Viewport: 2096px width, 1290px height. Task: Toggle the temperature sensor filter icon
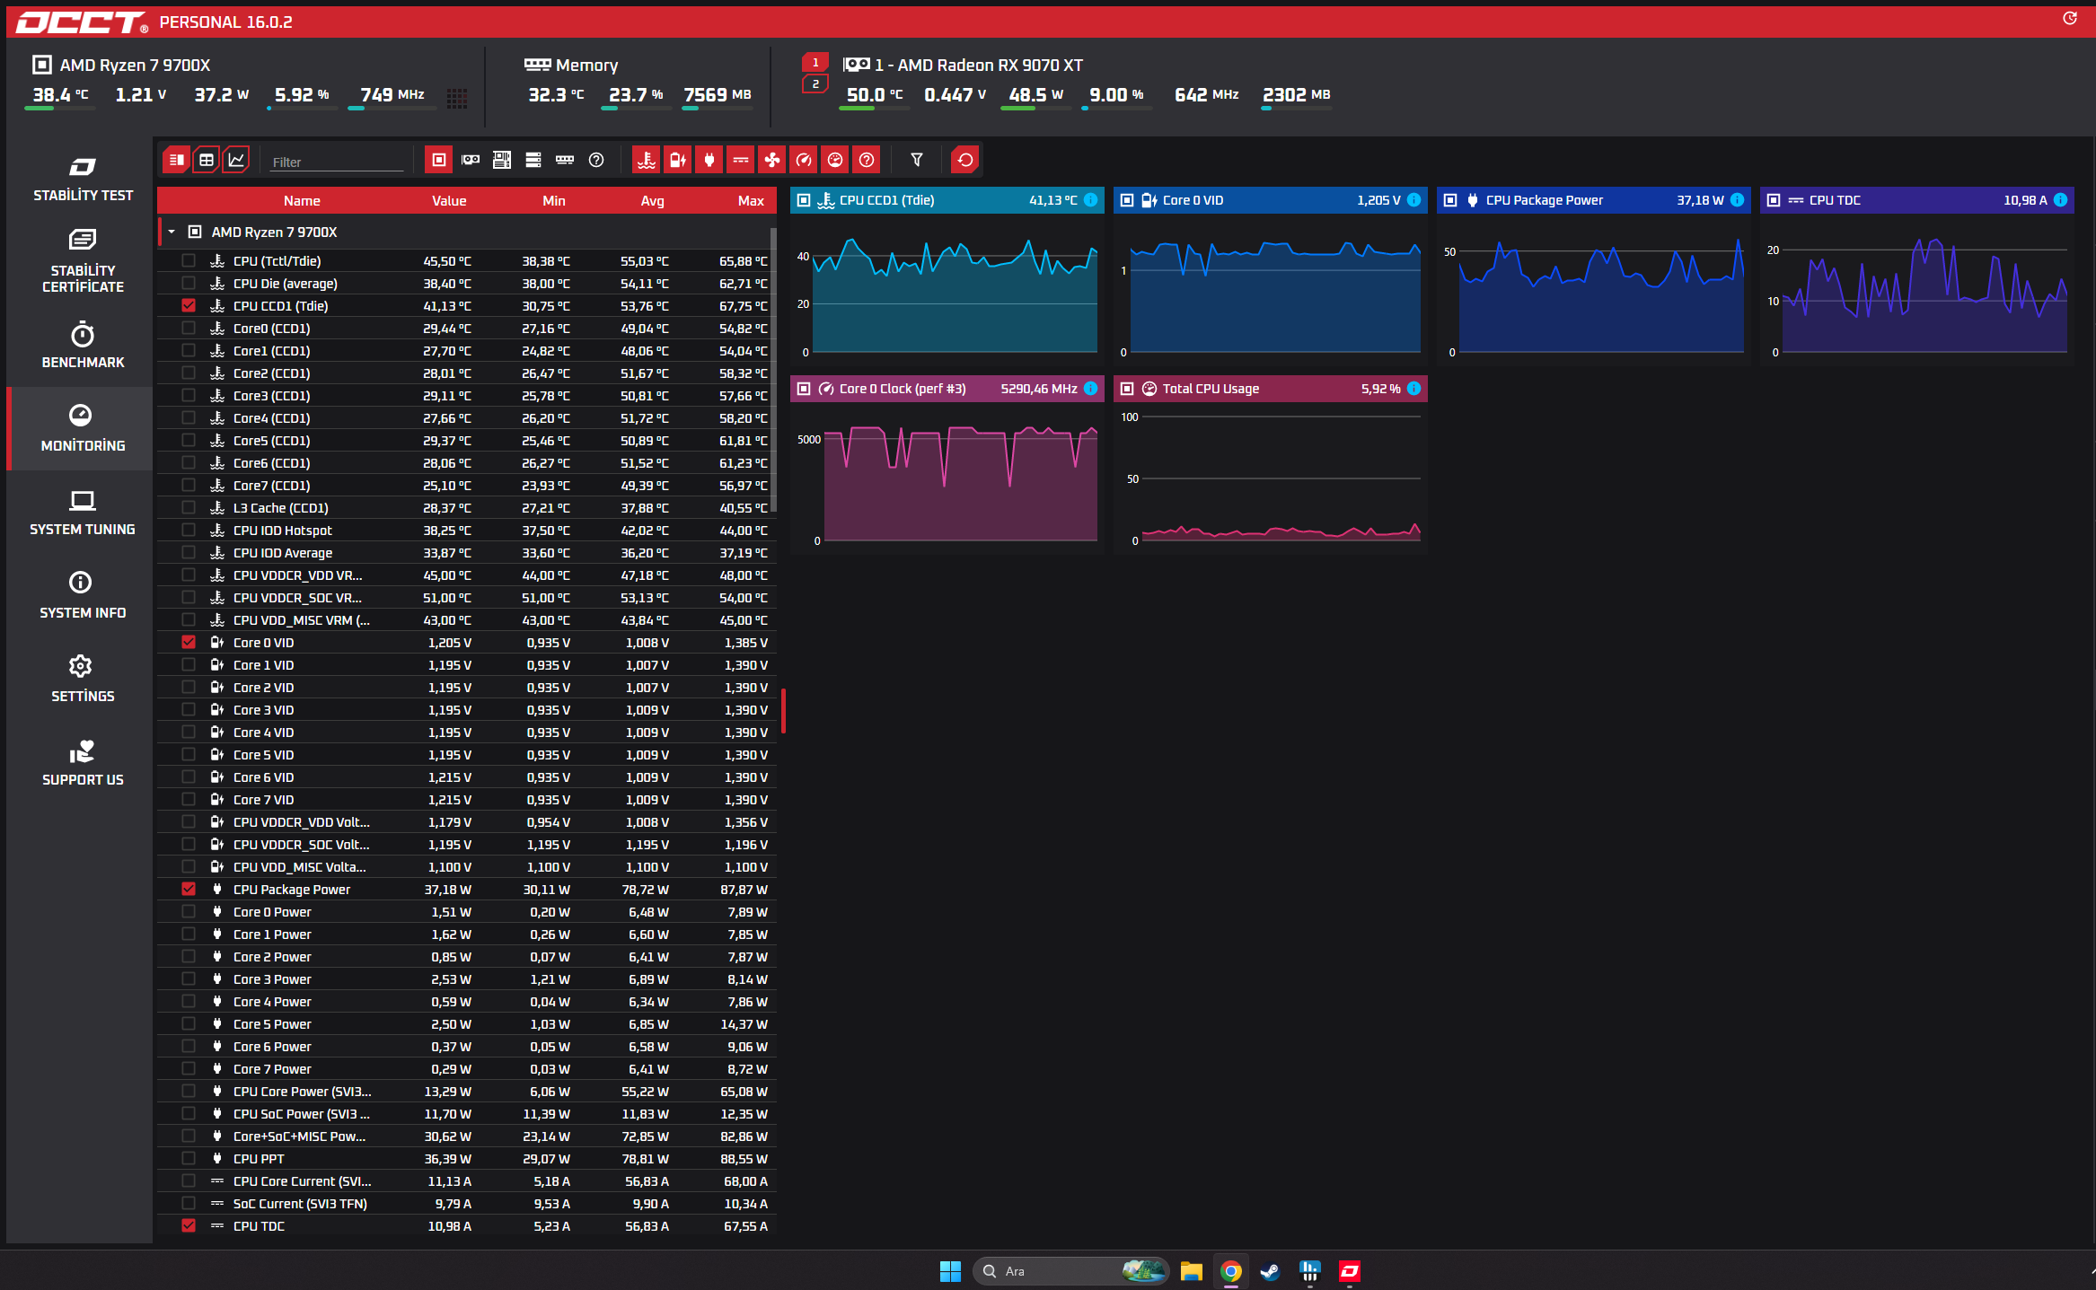point(646,161)
